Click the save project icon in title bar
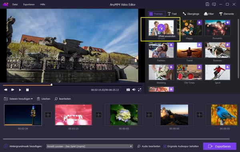The width and height of the screenshot is (240, 152). 207,4
